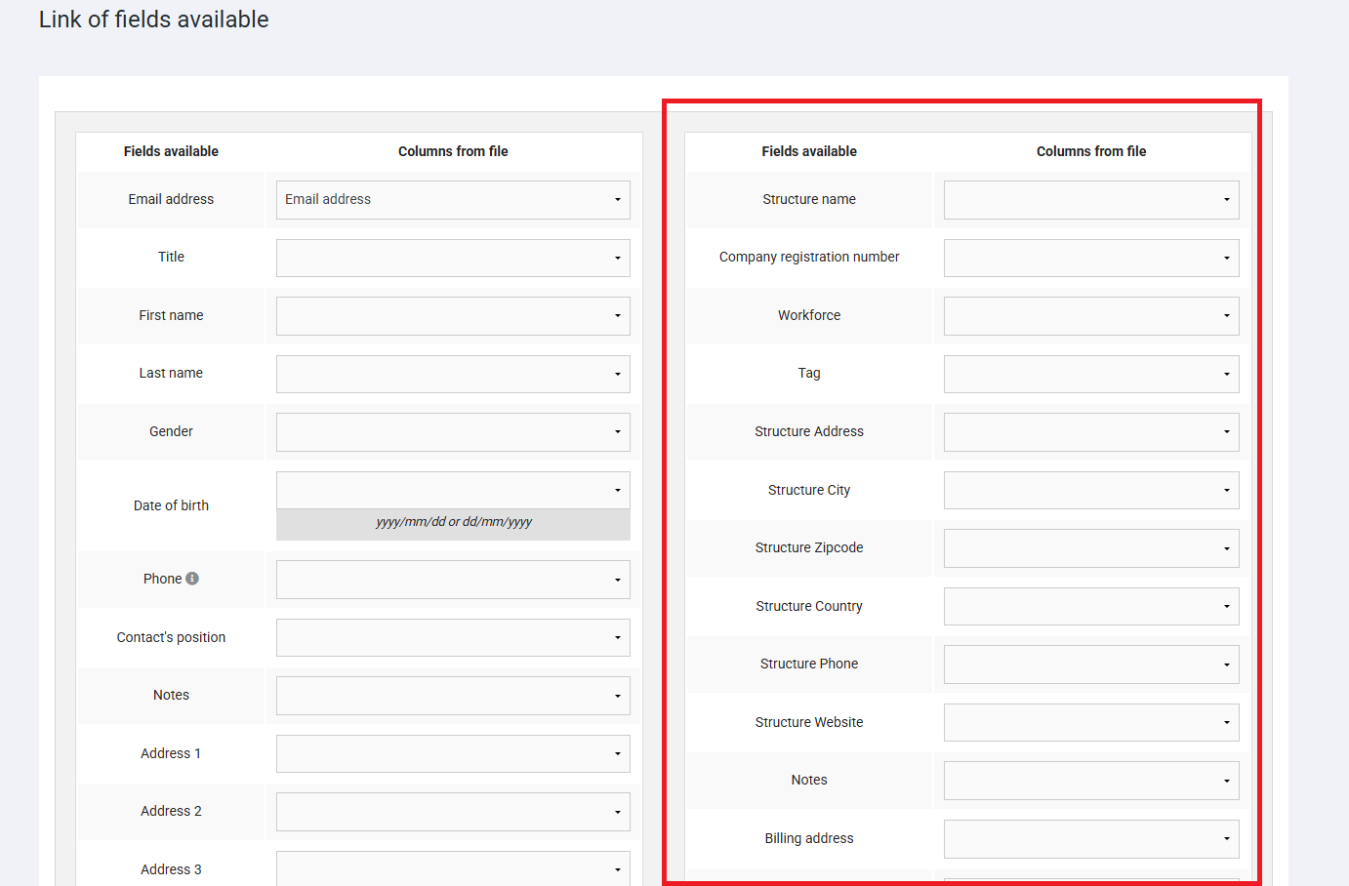Open the Structure name column dropdown
The image size is (1349, 886).
[1090, 200]
